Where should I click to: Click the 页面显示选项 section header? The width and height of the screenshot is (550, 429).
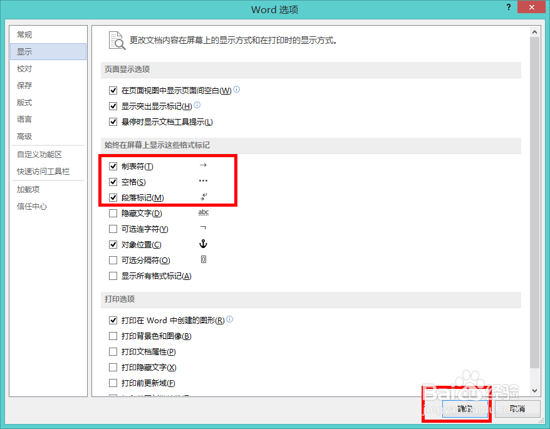(311, 70)
